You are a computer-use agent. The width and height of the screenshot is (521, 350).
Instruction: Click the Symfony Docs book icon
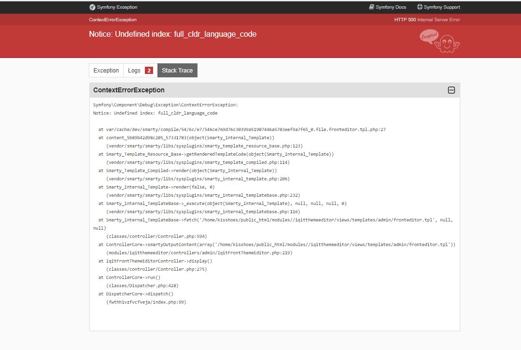[x=371, y=7]
